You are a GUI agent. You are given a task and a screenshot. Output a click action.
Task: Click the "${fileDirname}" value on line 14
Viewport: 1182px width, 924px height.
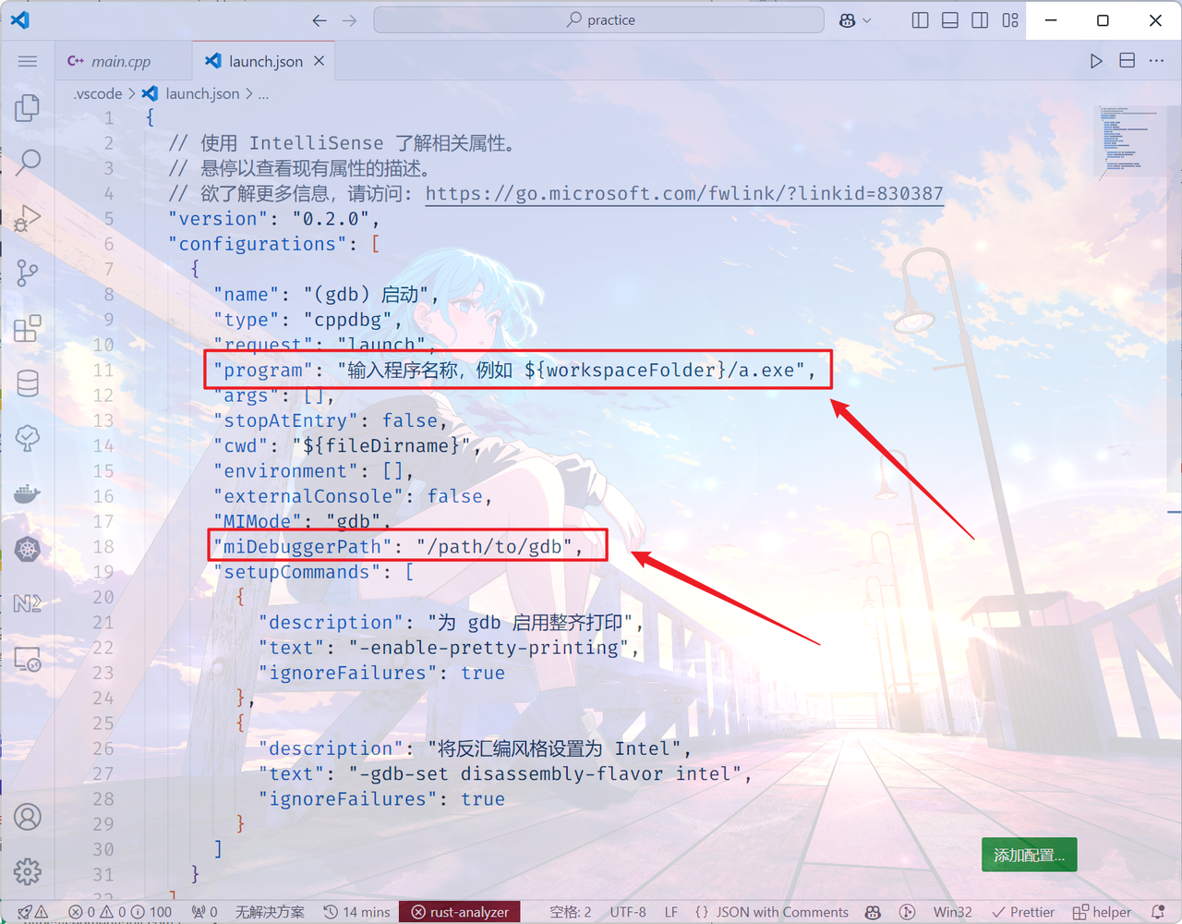[381, 445]
